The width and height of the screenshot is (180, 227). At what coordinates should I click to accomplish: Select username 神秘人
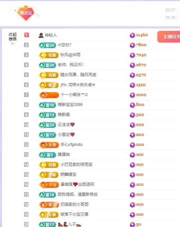(51, 35)
